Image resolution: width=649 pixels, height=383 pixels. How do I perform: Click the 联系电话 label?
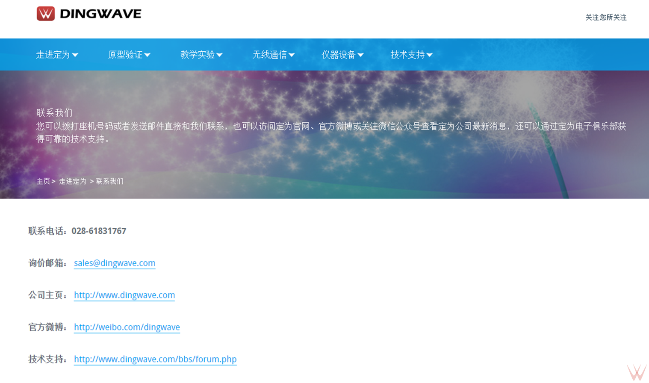click(x=47, y=231)
